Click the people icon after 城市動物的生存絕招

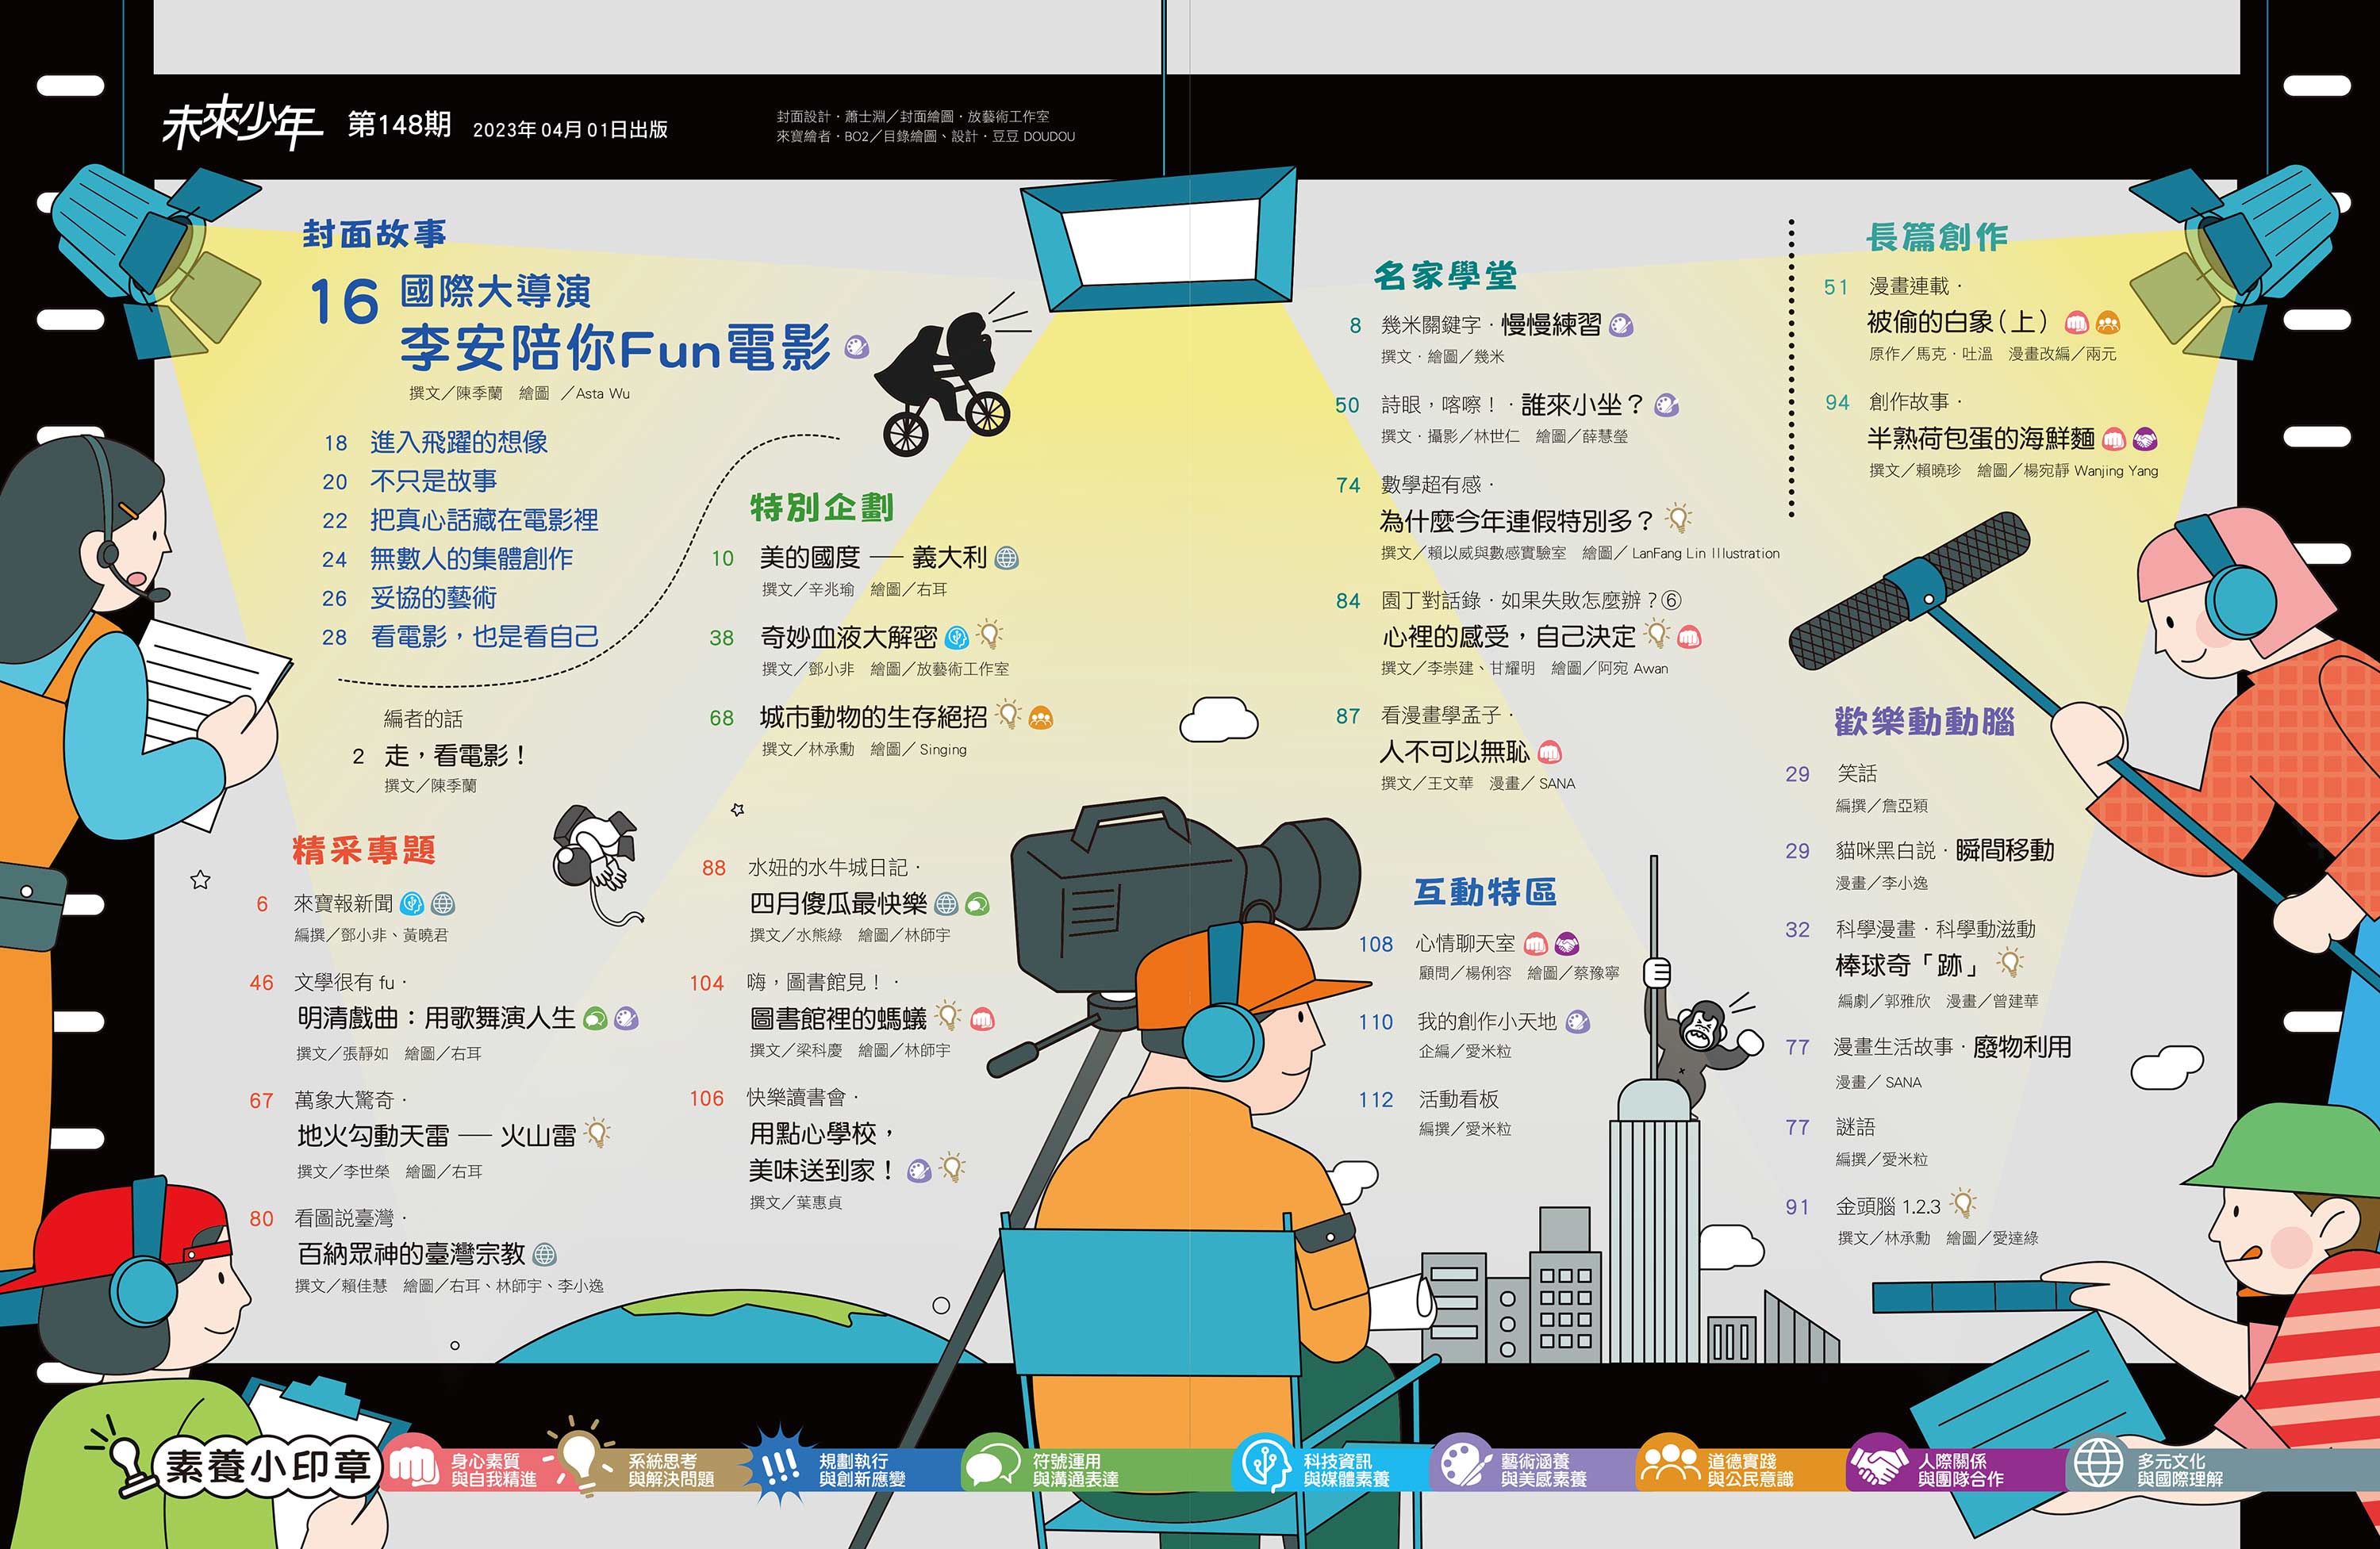[1041, 717]
